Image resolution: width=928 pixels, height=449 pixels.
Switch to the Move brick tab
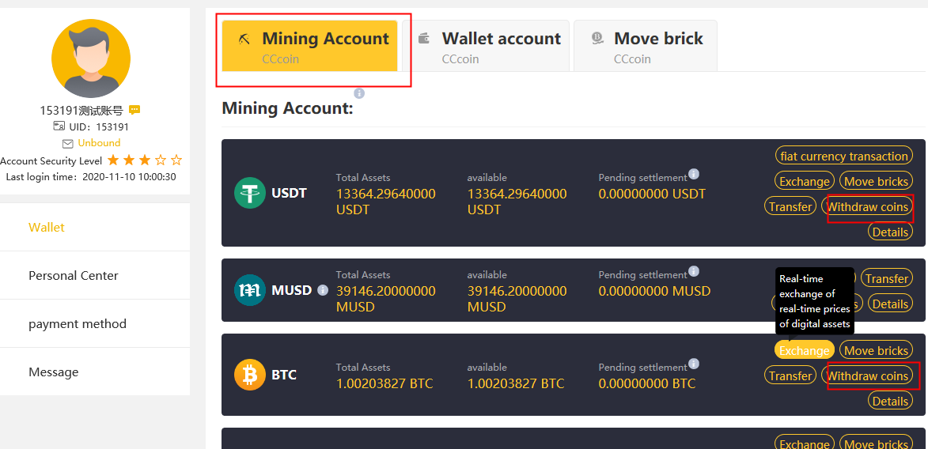click(x=645, y=46)
